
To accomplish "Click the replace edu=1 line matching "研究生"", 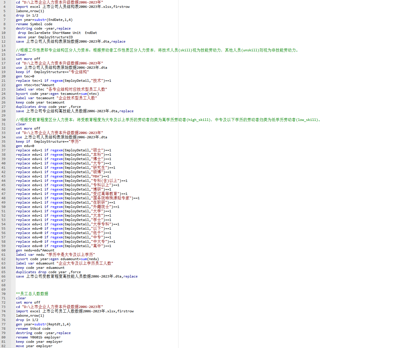I will [x=65, y=168].
